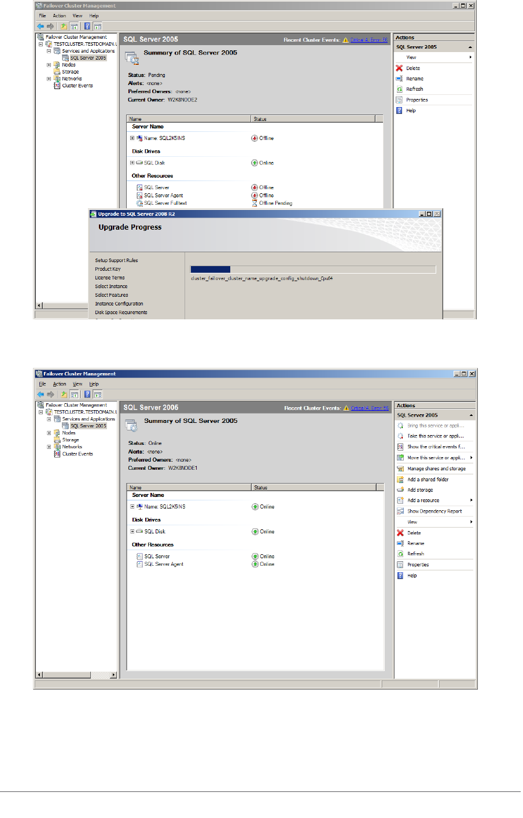523x818 pixels.
Task: Collapse TESTCLUSTER.TESTDOMAIN node, Status Online window
Action: 41,412
